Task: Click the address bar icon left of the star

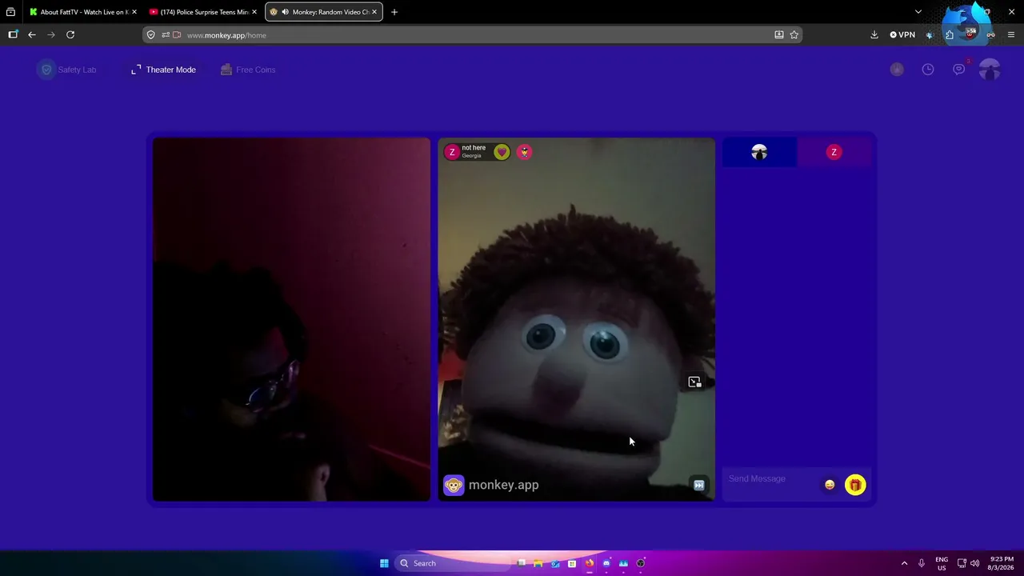Action: tap(779, 34)
